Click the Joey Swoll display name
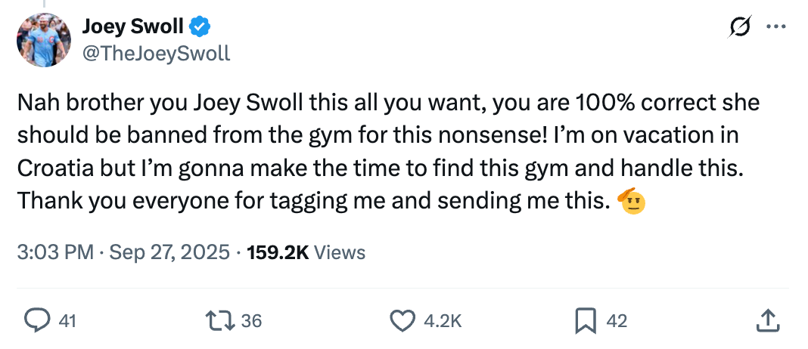Image resolution: width=808 pixels, height=349 pixels. (132, 26)
